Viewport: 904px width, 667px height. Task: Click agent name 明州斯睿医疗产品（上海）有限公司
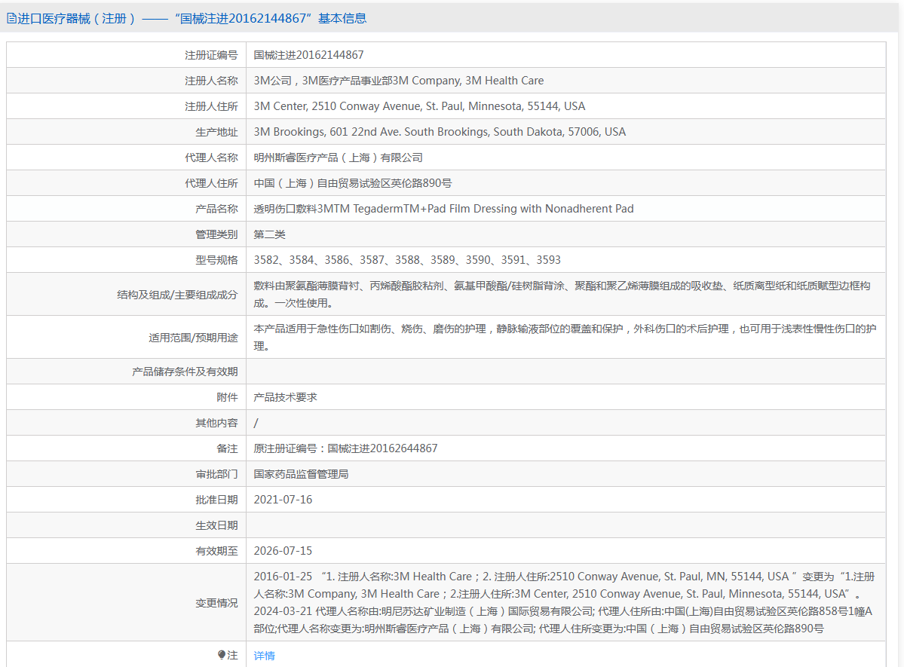(338, 158)
